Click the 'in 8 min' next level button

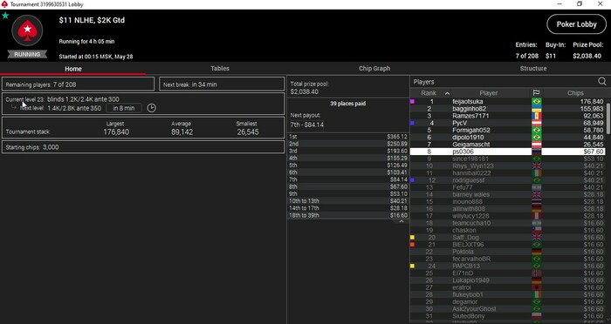point(124,108)
